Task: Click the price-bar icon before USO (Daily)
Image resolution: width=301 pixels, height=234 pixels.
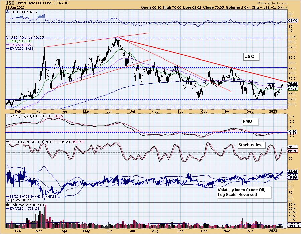Action: 8,37
